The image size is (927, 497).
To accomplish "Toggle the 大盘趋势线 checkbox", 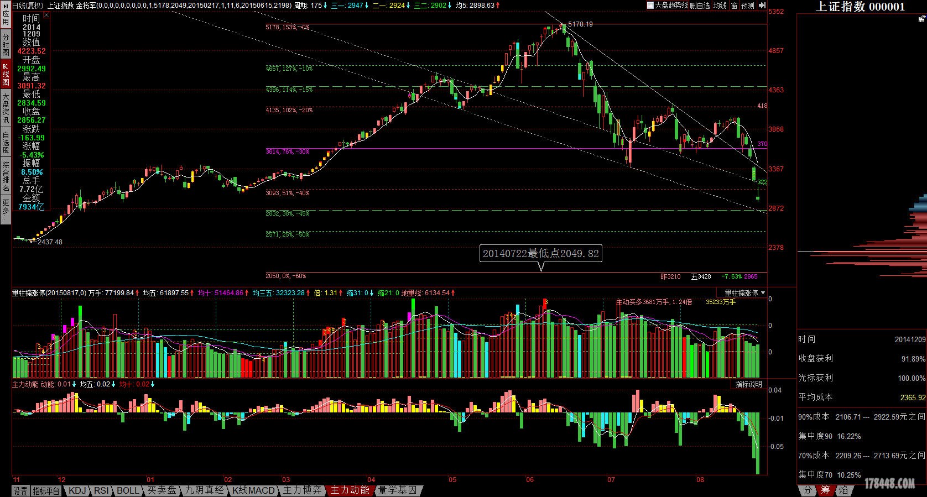I will coord(651,6).
